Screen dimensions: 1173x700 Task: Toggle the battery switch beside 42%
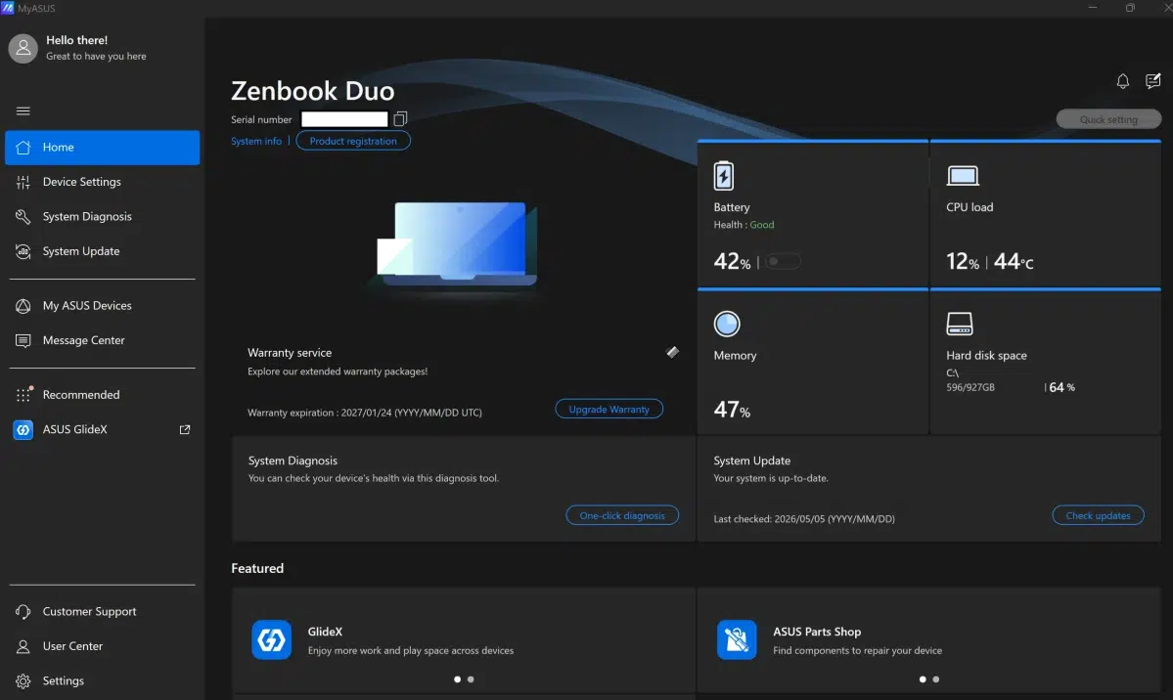783,261
